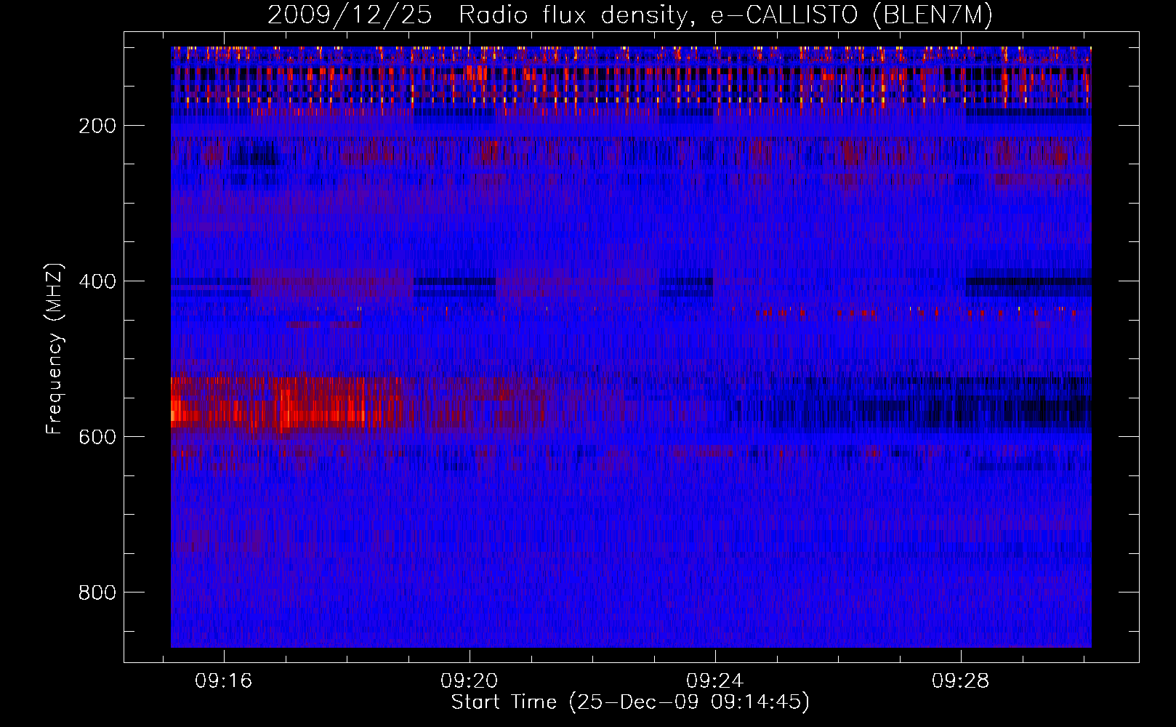
Task: Click the 200 frequency tick label
Action: tap(97, 126)
